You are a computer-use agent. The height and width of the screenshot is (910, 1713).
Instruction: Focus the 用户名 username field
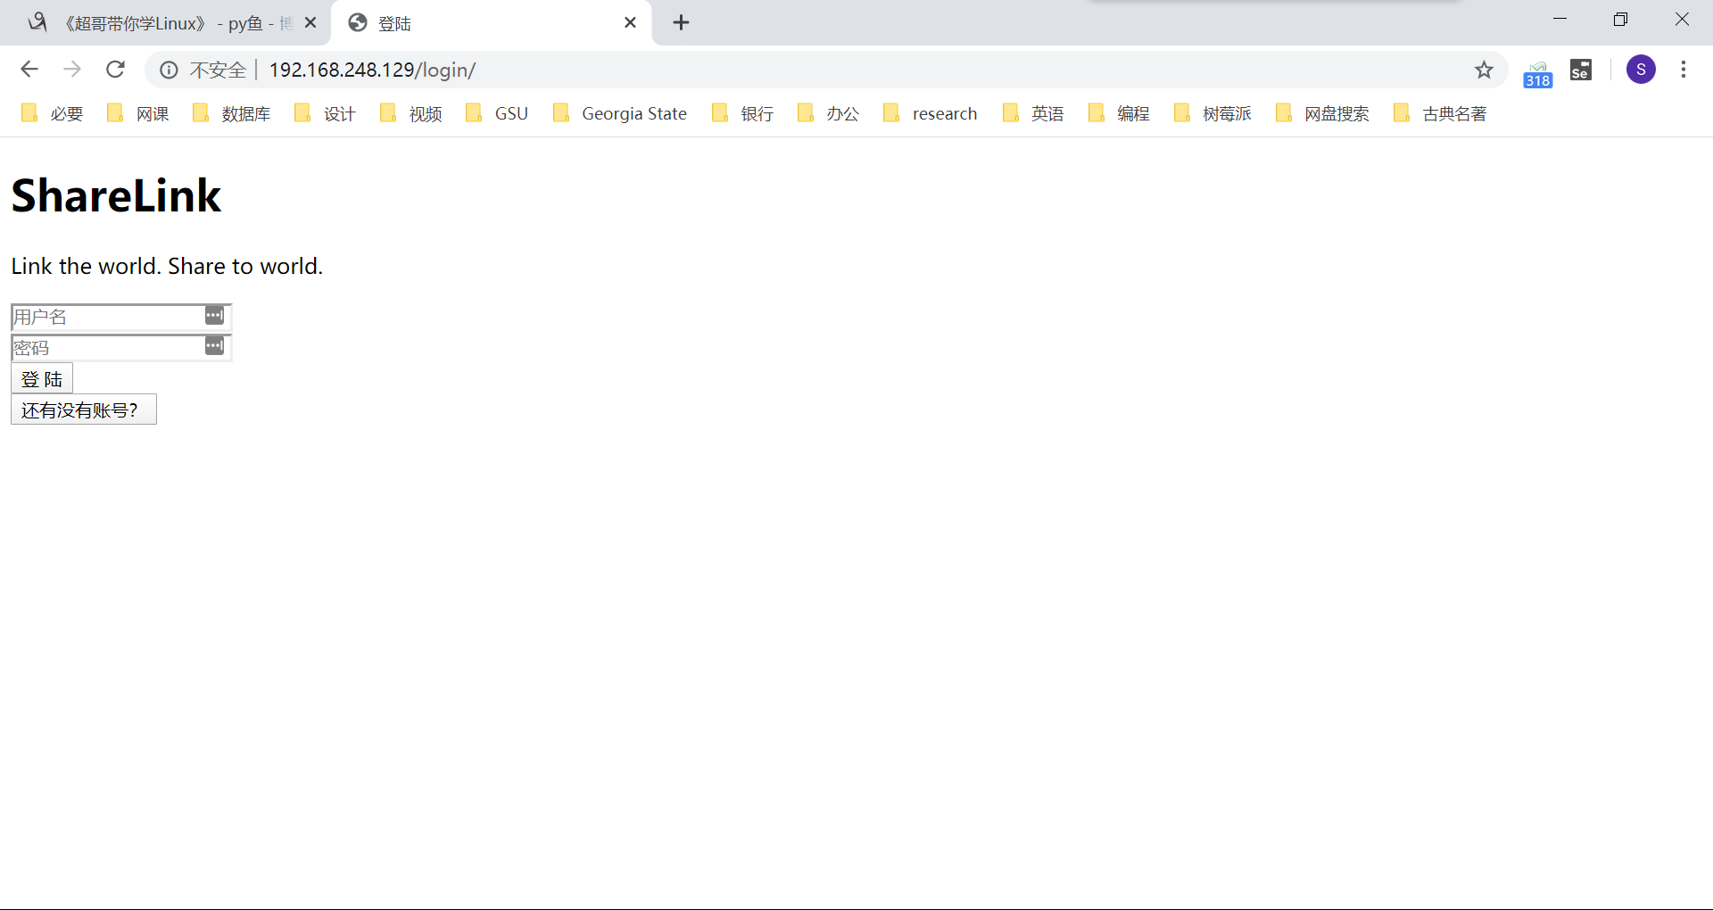click(121, 317)
